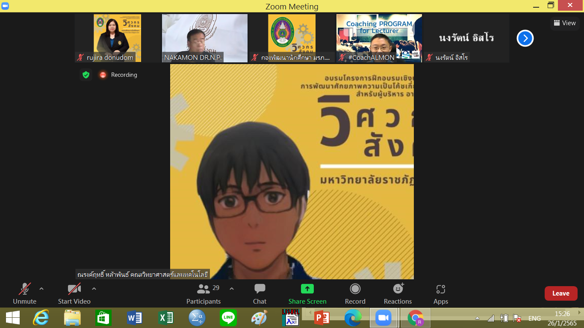584x328 pixels.
Task: Open the battery power tray icon
Action: coord(504,319)
